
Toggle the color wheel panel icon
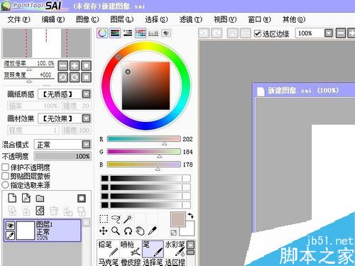[102, 33]
